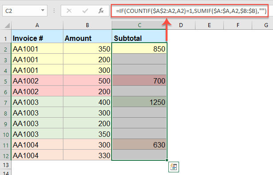Click the 'Amount' header cell
This screenshot has width=273, height=175.
click(87, 36)
